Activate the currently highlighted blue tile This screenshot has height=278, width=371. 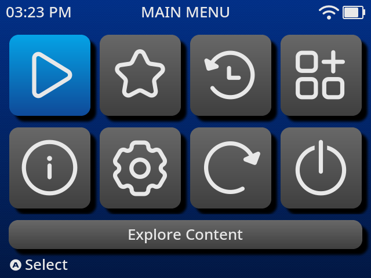(50, 75)
